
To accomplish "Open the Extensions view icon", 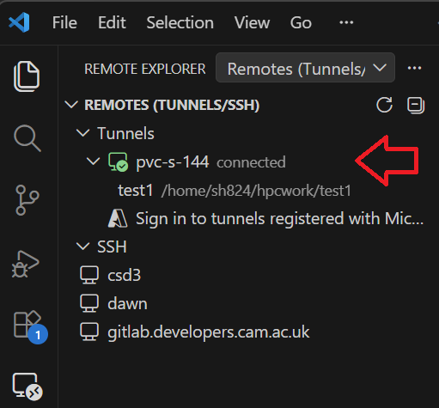I will [30, 327].
